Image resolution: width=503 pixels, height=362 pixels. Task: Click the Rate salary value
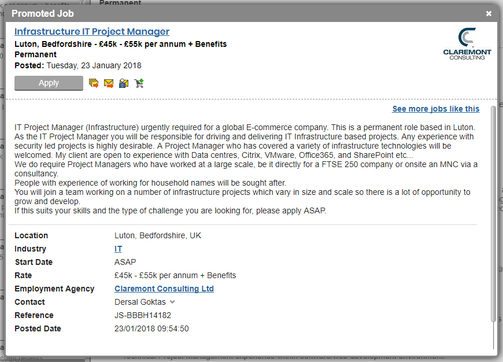[x=175, y=275]
